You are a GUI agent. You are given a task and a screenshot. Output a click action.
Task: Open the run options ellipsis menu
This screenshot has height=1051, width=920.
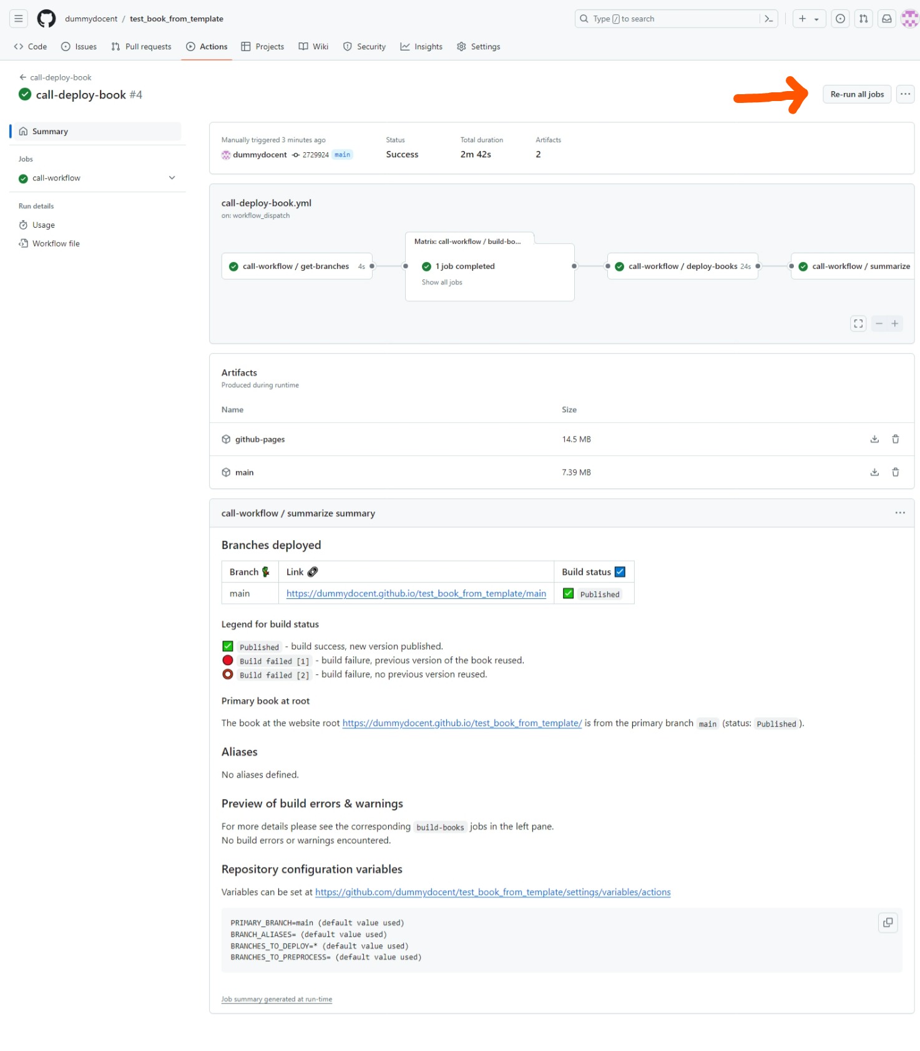coord(905,94)
